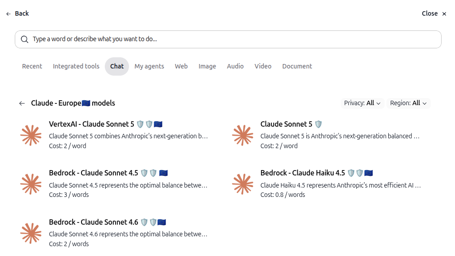Select the Document tab

[x=297, y=66]
